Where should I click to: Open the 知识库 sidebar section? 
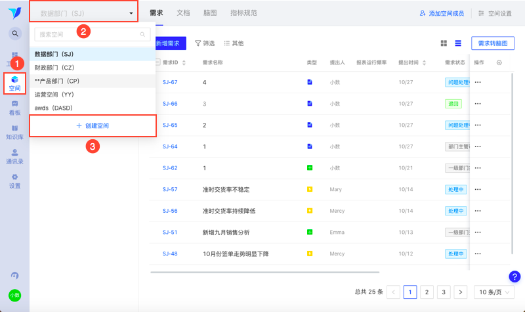[x=14, y=133]
